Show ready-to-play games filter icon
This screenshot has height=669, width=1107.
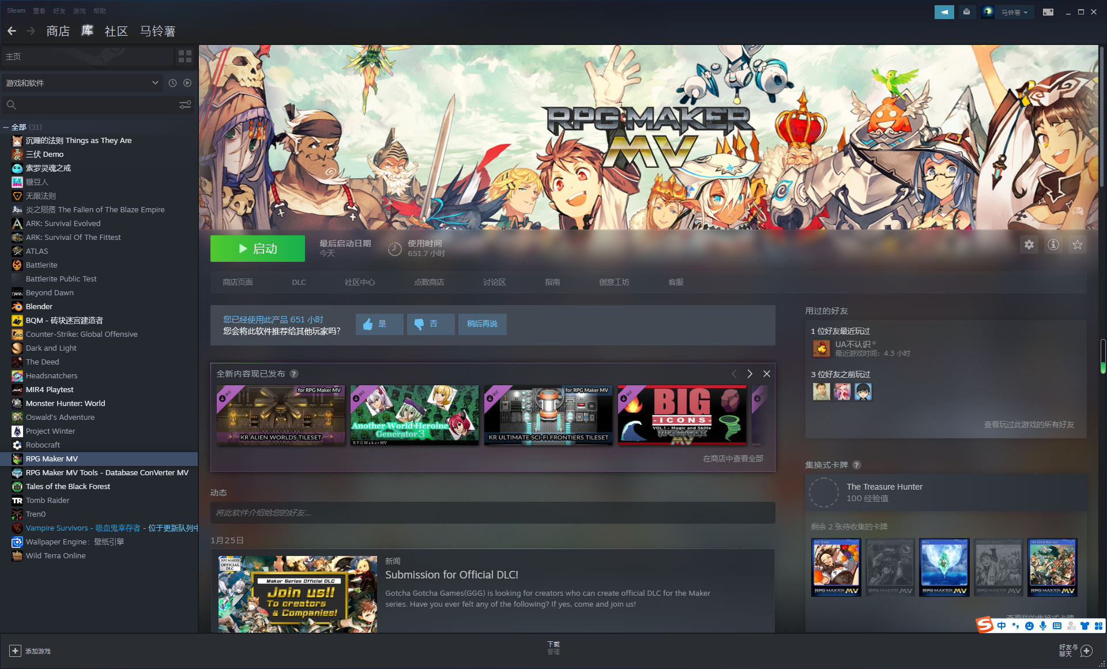pos(187,83)
